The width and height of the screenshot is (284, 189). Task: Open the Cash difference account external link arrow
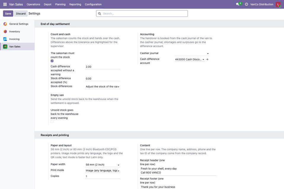pyautogui.click(x=207, y=59)
